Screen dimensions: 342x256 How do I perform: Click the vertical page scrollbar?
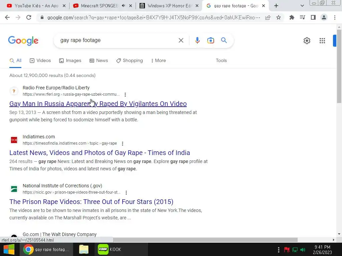coord(339,66)
